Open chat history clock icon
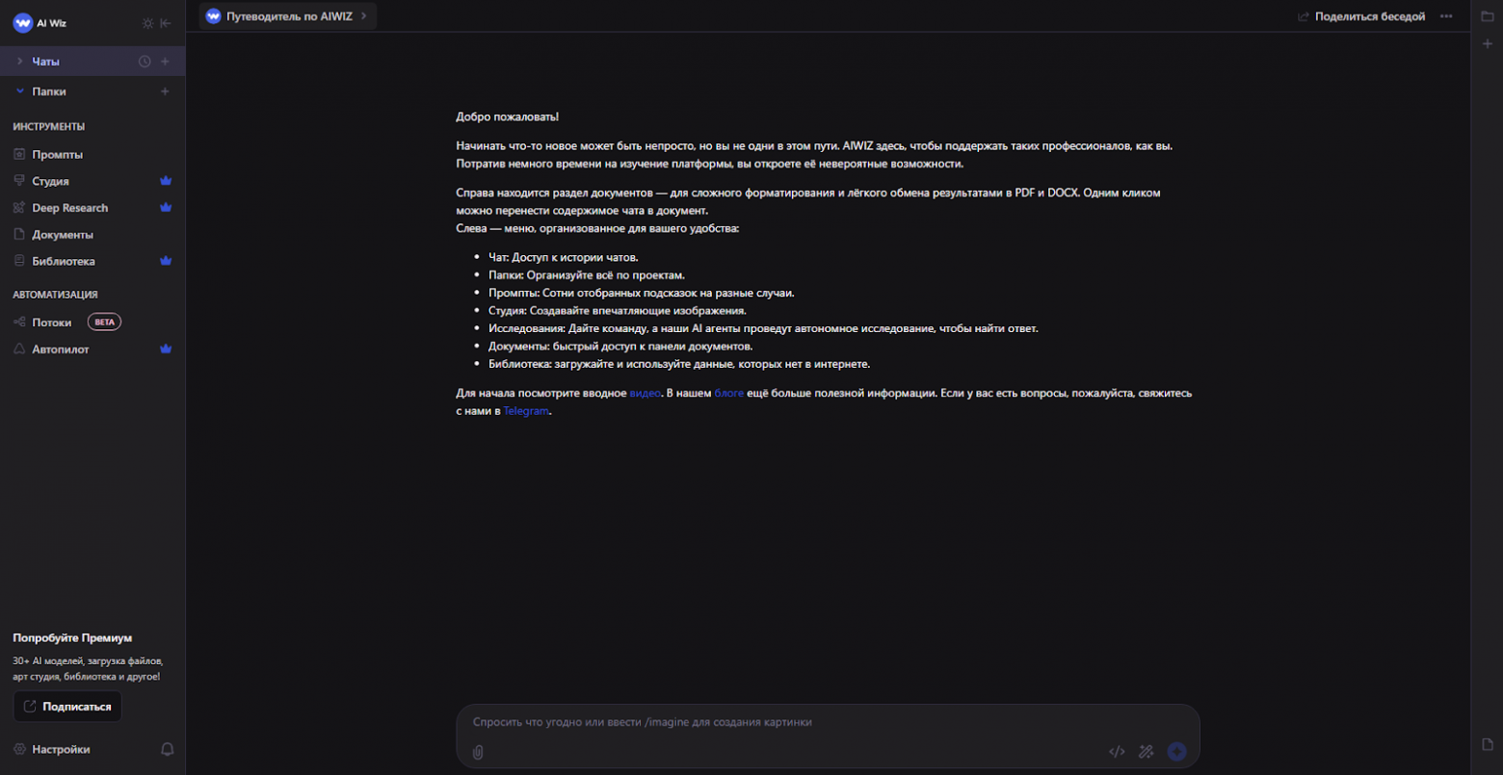Screen dimensions: 1503x775 [145, 62]
